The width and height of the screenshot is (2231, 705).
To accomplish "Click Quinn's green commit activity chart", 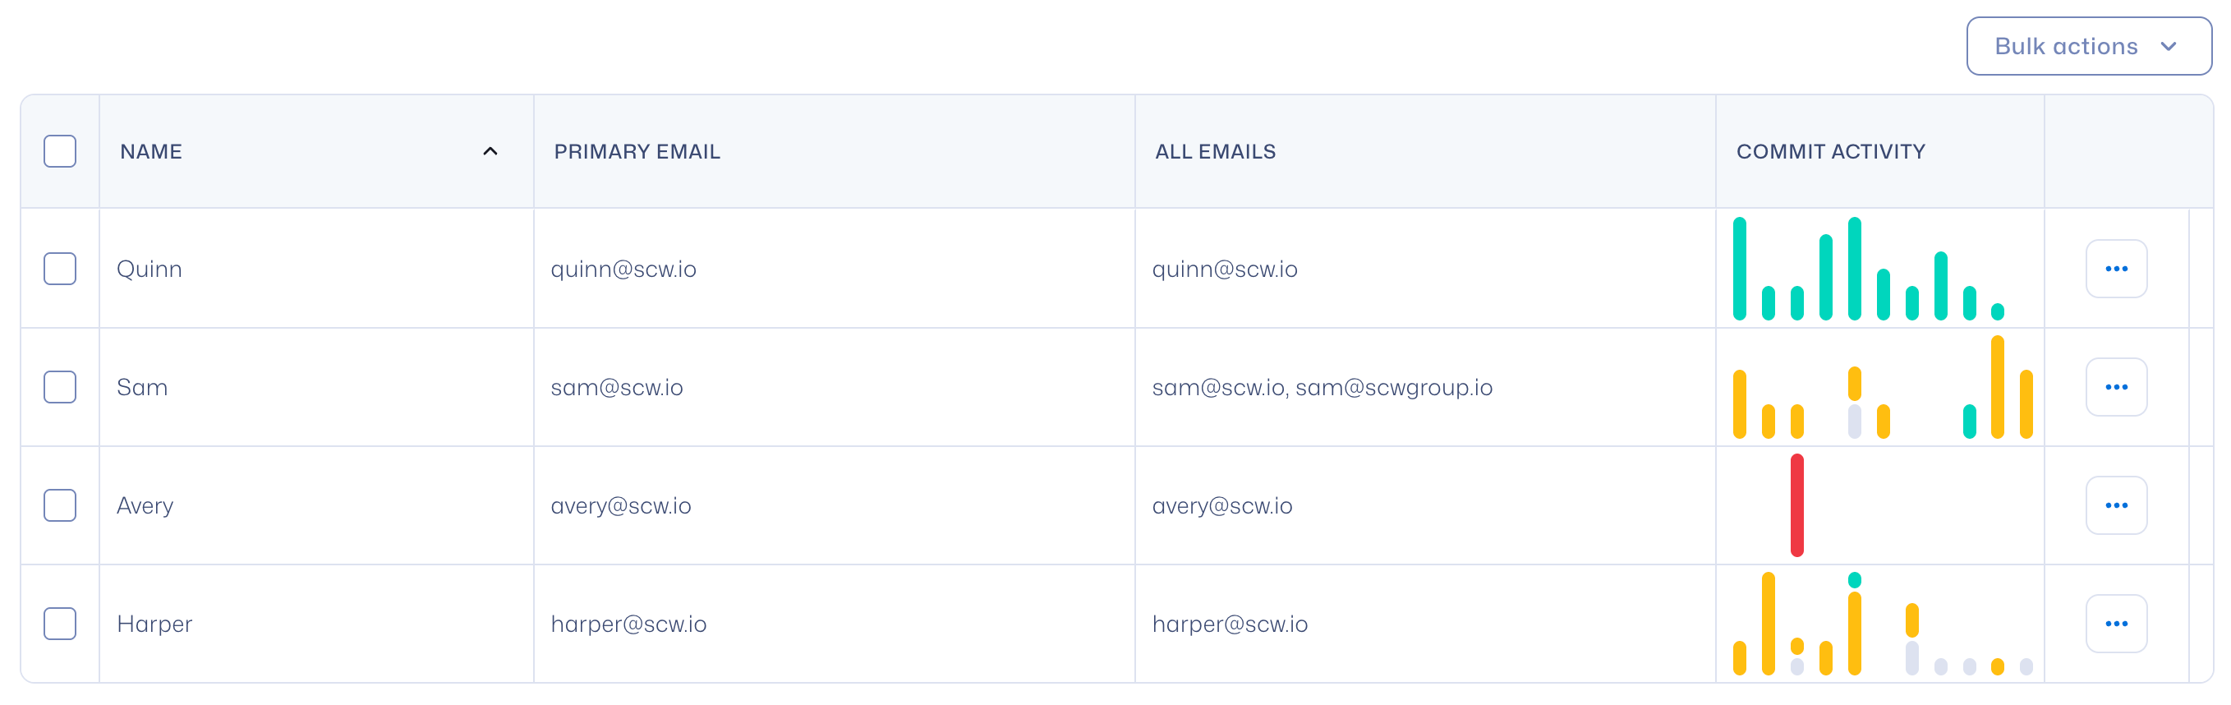I will tap(1867, 270).
